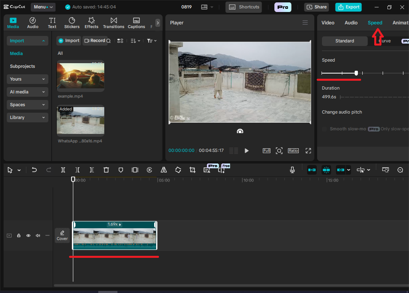Select the Crop tool icon
This screenshot has width=409, height=293.
click(193, 170)
